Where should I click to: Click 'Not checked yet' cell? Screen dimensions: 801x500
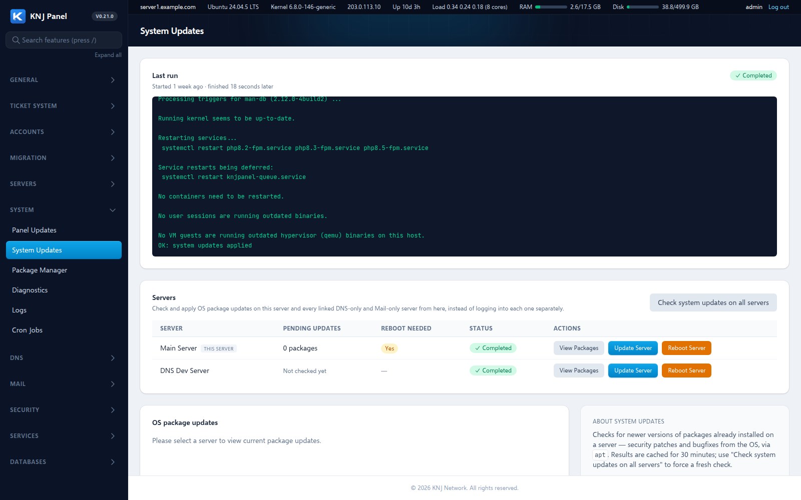[x=305, y=371]
